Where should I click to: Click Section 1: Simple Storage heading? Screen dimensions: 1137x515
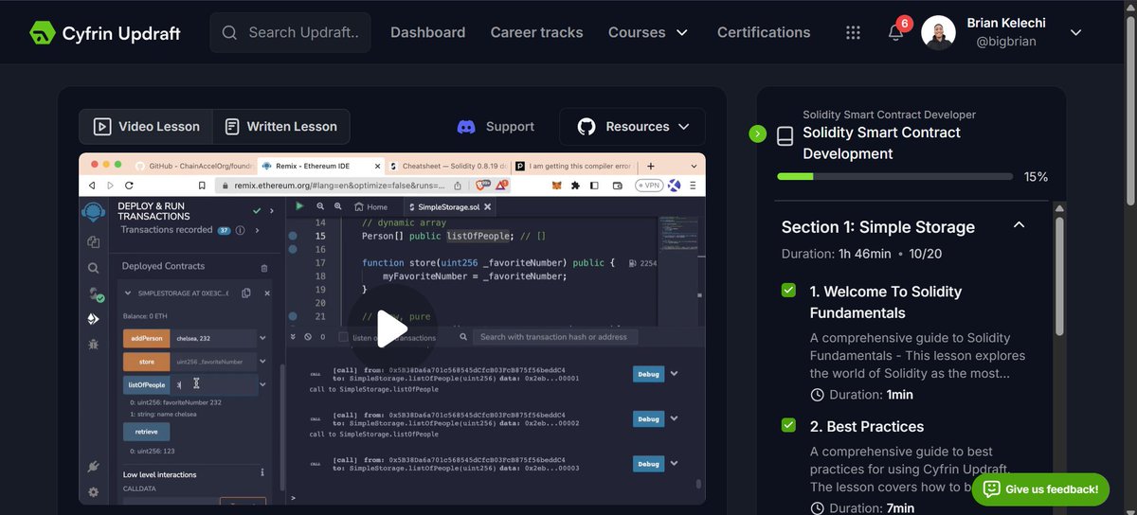coord(877,226)
